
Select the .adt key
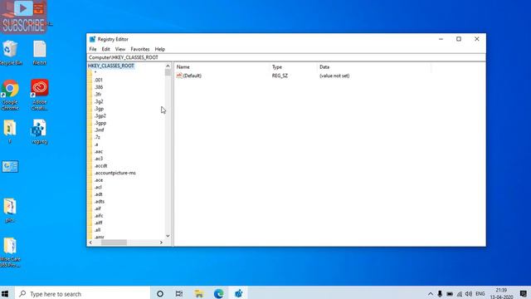tap(98, 194)
